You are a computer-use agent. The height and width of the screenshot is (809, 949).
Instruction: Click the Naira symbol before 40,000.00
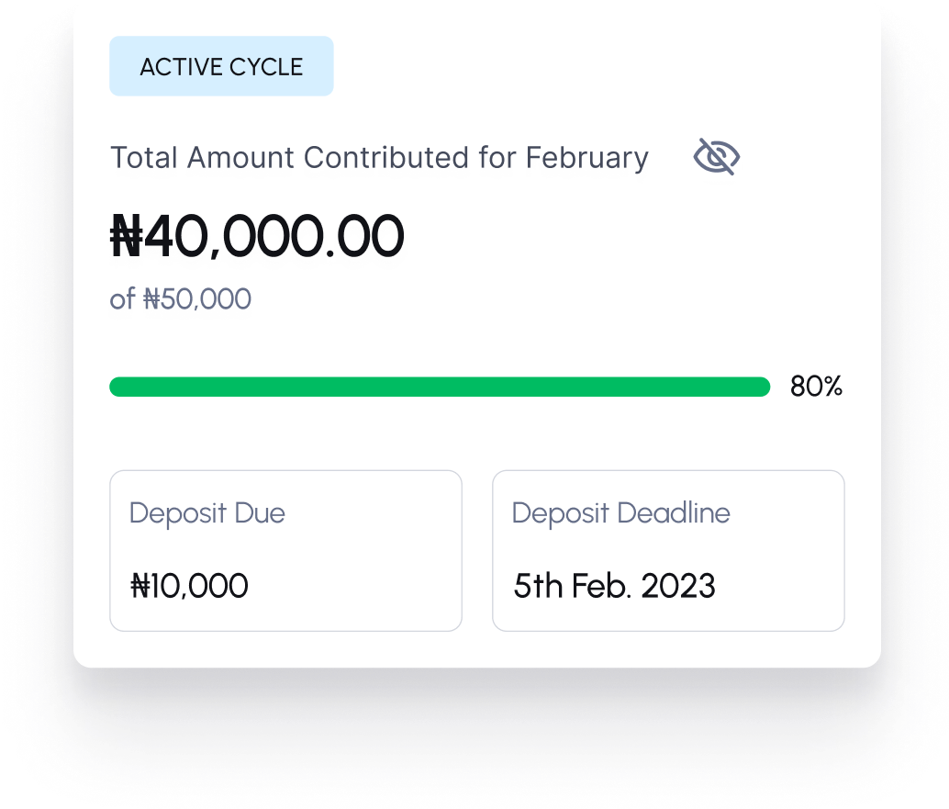127,236
